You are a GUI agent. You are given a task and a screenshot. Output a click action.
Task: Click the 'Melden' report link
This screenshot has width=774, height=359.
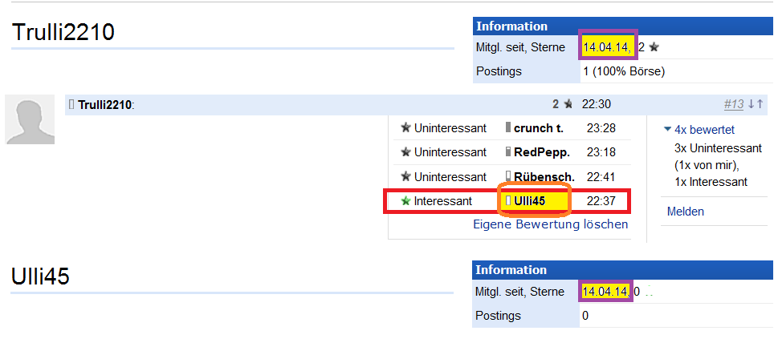pos(685,212)
